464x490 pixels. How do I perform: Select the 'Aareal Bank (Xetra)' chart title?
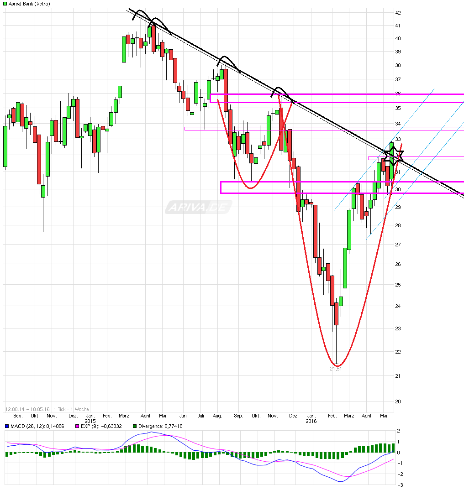(x=29, y=4)
